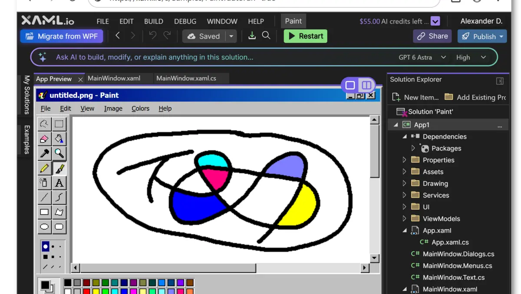Select the largest round brush shape
Viewport: 521px width, 294px height.
(46, 247)
